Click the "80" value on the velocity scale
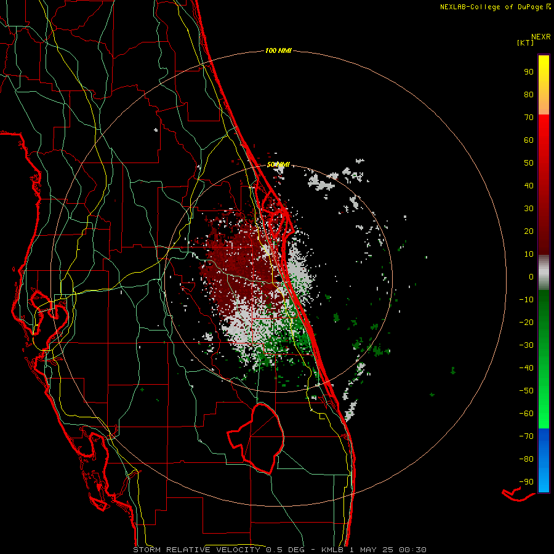 (x=529, y=95)
